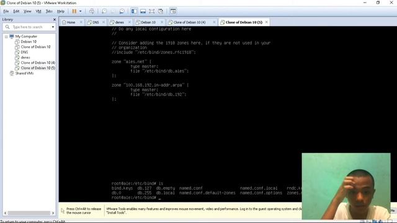Select Clone of Debian 10 in library
The height and width of the screenshot is (223, 397).
35,47
